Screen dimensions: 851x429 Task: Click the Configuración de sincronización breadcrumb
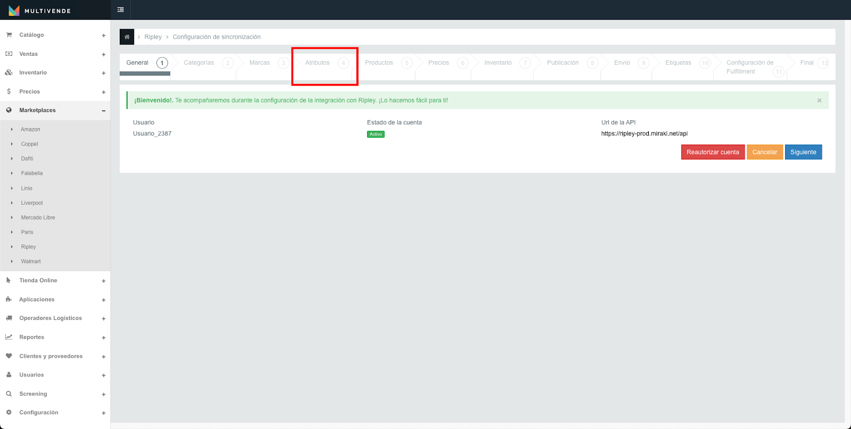click(x=216, y=37)
